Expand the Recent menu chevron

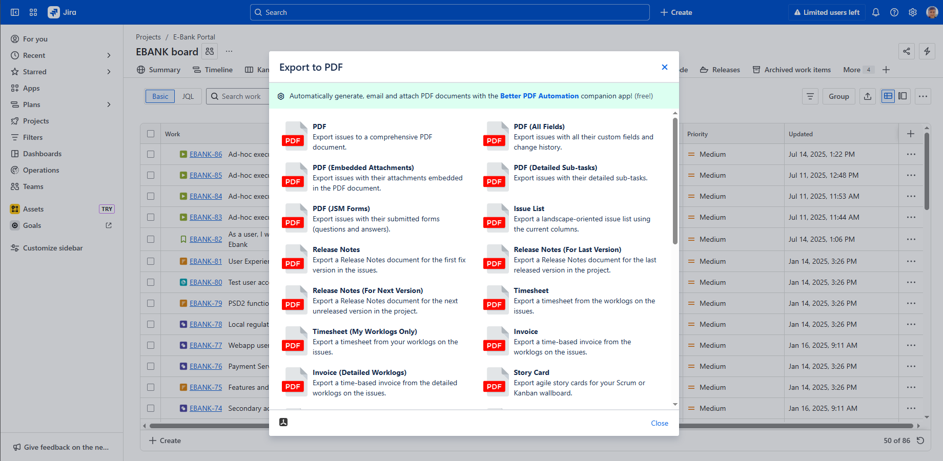109,55
